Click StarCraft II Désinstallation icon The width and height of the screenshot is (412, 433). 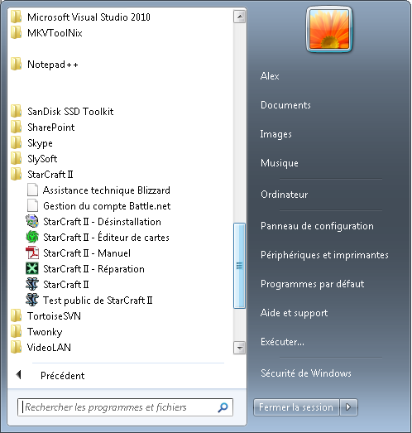(x=32, y=222)
